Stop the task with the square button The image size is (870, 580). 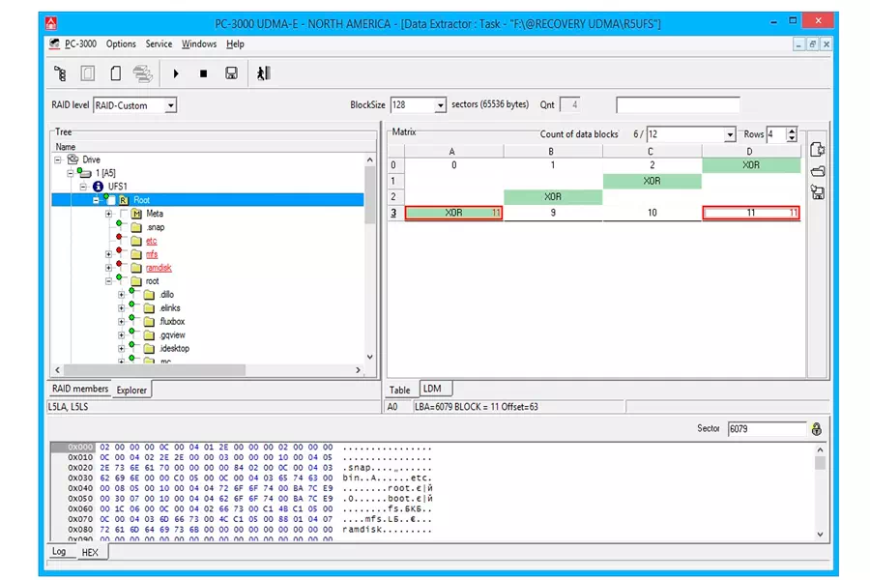(x=204, y=73)
